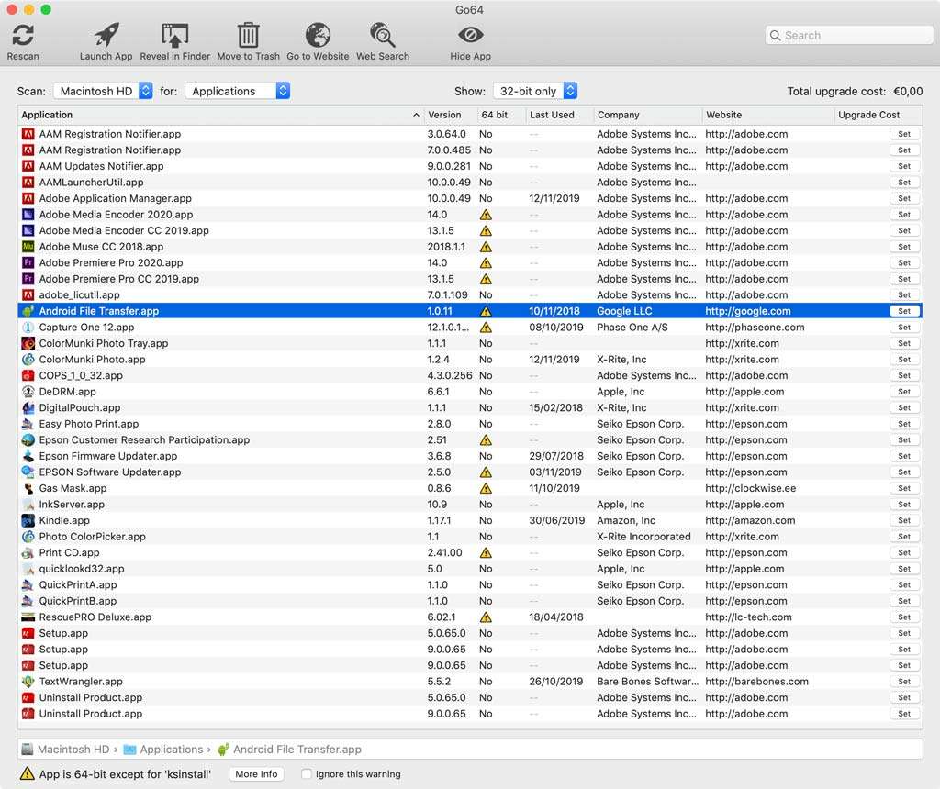Click the warning icon for Adobe Media Encoder 2020

click(x=486, y=215)
